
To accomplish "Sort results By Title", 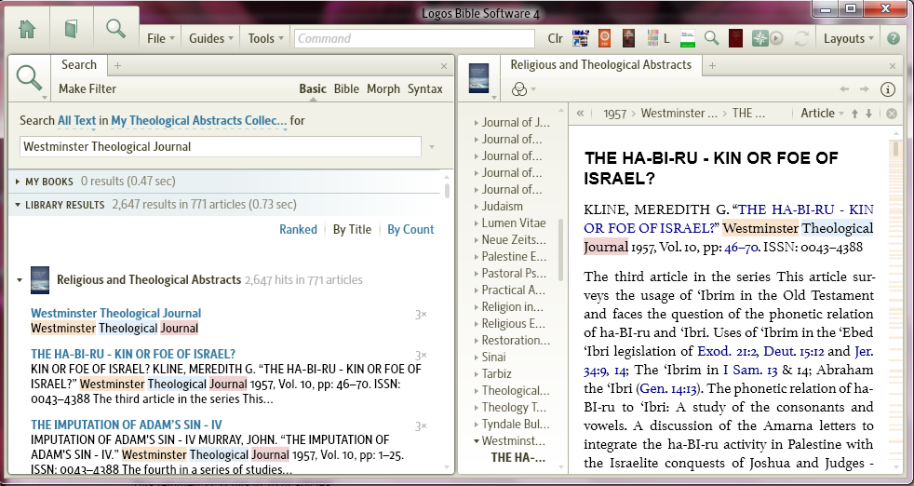I will [352, 229].
